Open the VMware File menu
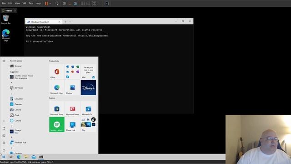 tap(4, 3)
